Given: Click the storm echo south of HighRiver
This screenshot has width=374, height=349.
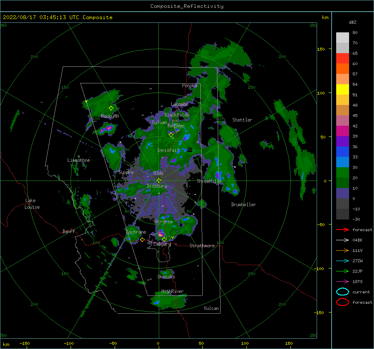Looking at the screenshot, I should click(x=169, y=300).
